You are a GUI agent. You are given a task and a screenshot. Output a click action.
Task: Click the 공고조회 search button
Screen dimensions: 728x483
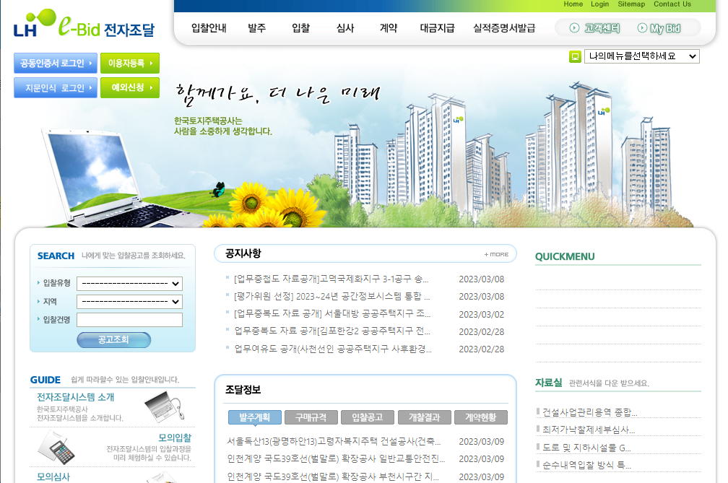point(114,339)
